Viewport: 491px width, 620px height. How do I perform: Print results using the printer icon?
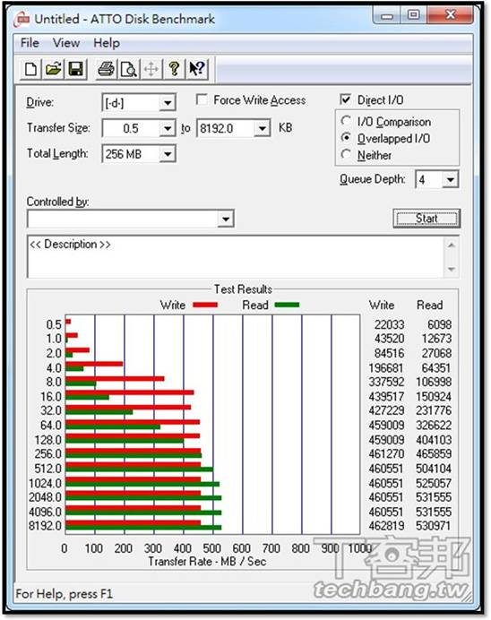point(106,69)
